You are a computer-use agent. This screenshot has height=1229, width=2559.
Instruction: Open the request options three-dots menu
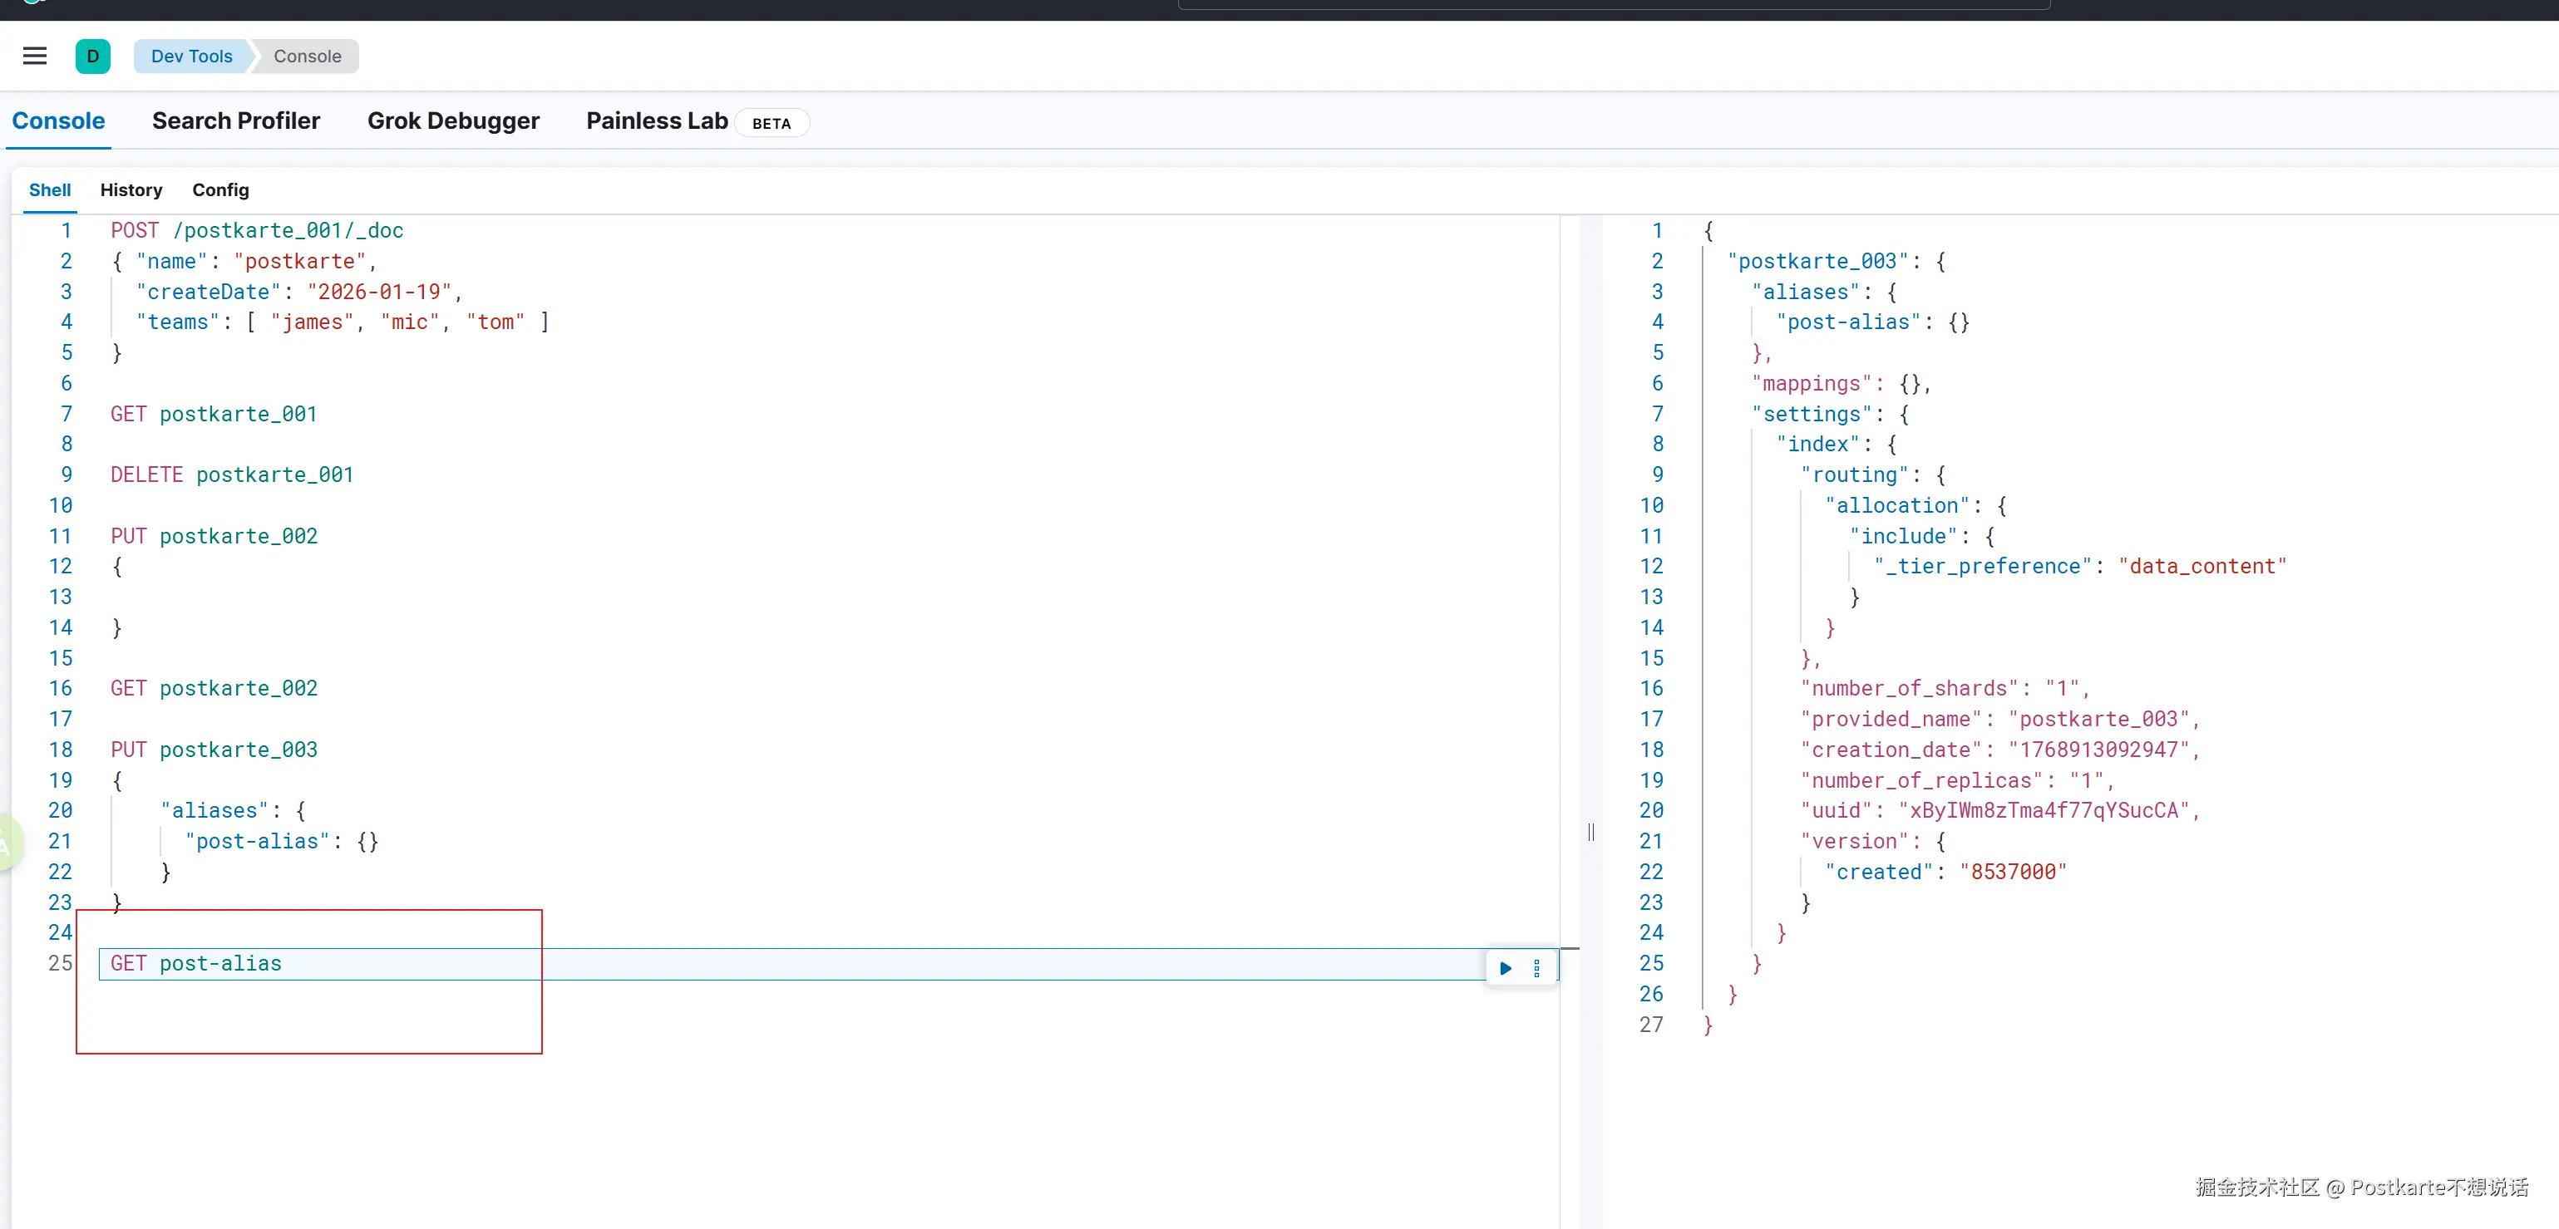point(1536,968)
